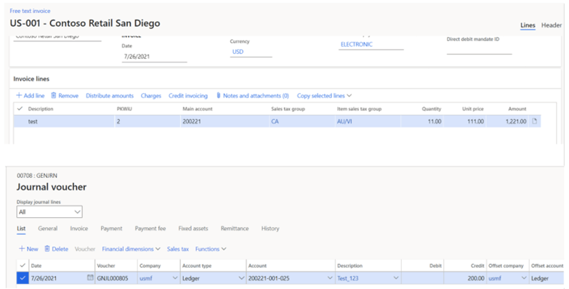
Task: Click the Sales tax group column header
Action: pyautogui.click(x=288, y=109)
